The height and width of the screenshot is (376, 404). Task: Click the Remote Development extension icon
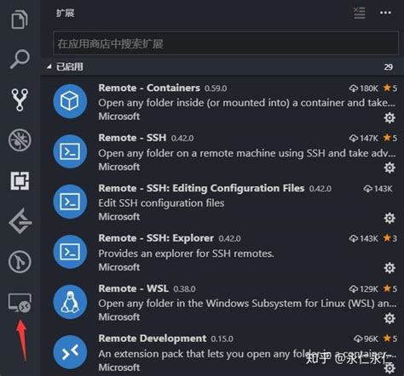pyautogui.click(x=70, y=352)
